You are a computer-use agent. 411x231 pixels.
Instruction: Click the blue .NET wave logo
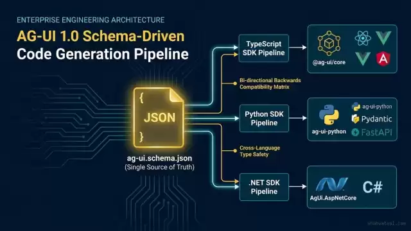point(331,184)
